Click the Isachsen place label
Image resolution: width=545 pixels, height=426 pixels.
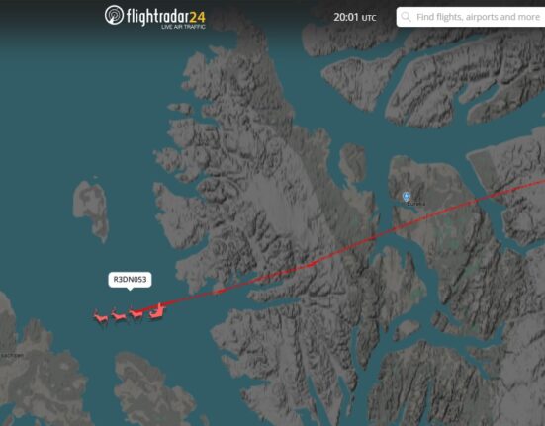[x=12, y=355]
